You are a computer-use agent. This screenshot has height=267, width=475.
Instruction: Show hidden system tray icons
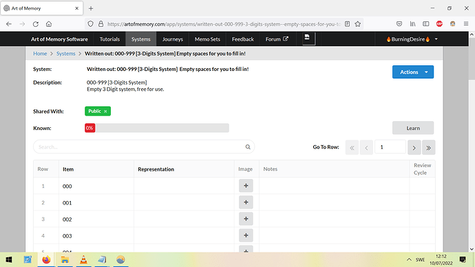pos(409,259)
